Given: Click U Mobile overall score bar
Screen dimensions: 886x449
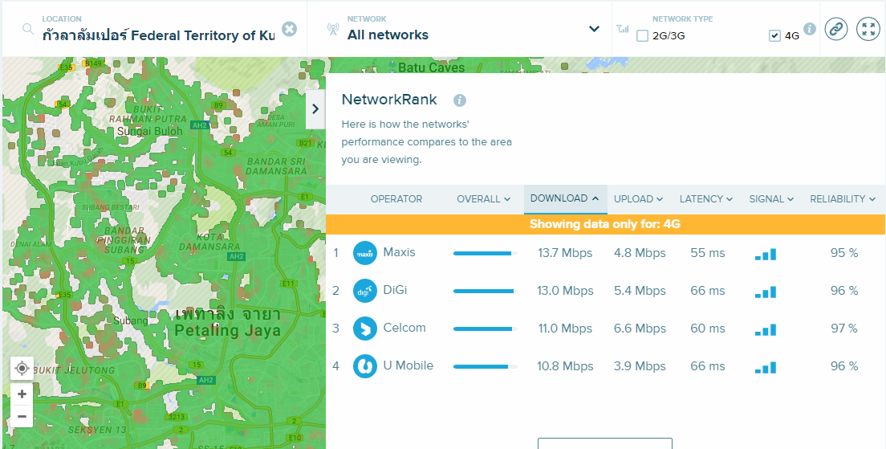Looking at the screenshot, I should click(x=486, y=366).
